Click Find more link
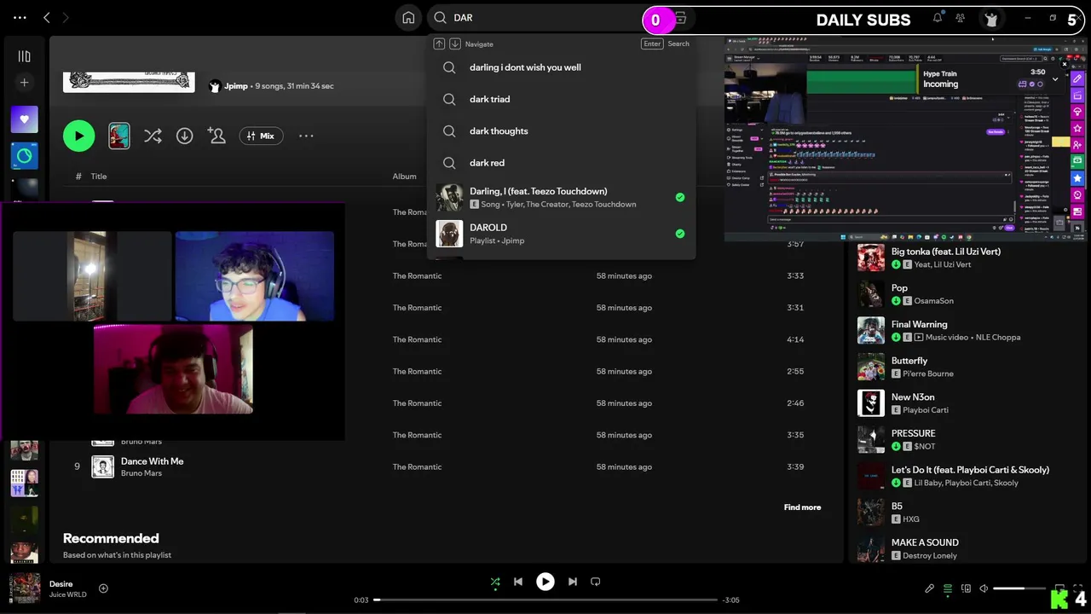The image size is (1091, 614). point(802,507)
